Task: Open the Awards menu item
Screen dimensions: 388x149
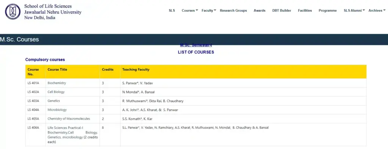Action: (259, 11)
